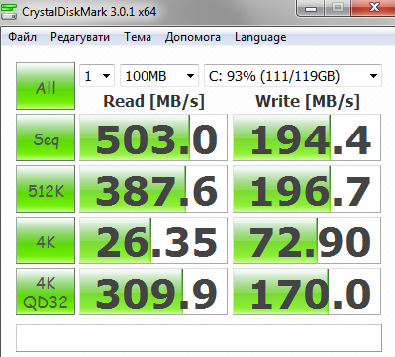The height and width of the screenshot is (357, 395).
Task: Start the 4K benchmark test
Action: pos(46,240)
